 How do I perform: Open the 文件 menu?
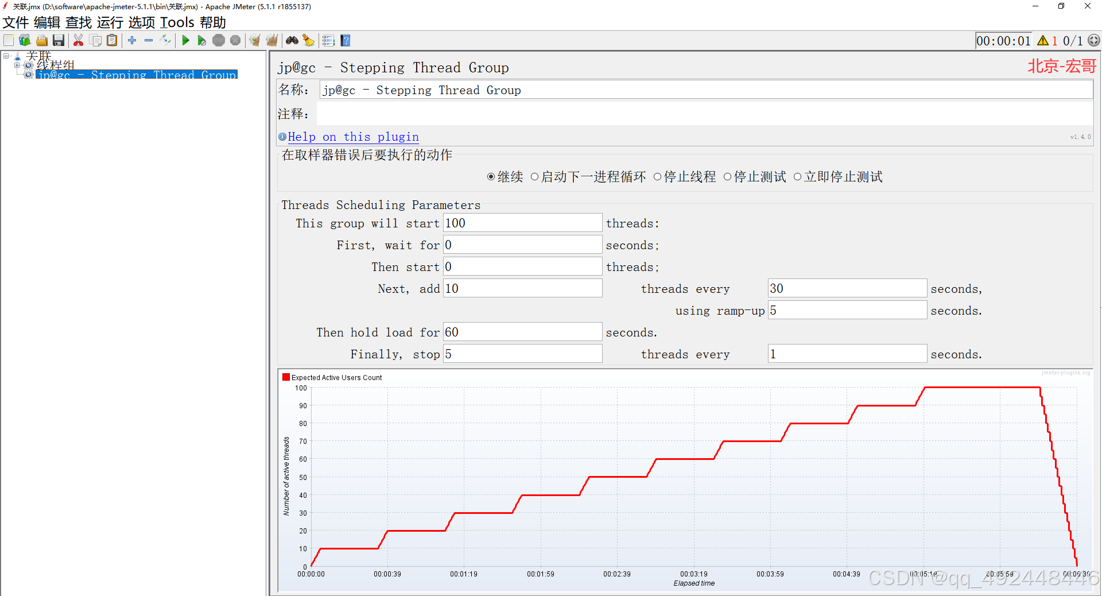(15, 22)
